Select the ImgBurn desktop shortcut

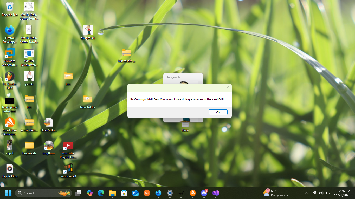point(49,148)
